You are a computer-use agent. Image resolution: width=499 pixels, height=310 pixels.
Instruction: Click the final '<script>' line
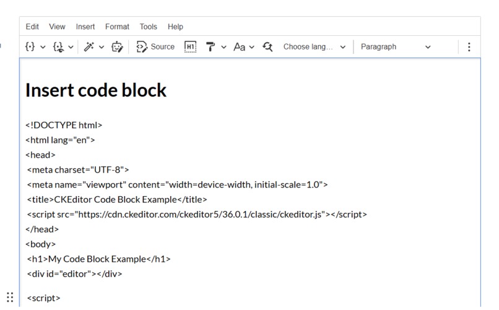click(x=43, y=298)
